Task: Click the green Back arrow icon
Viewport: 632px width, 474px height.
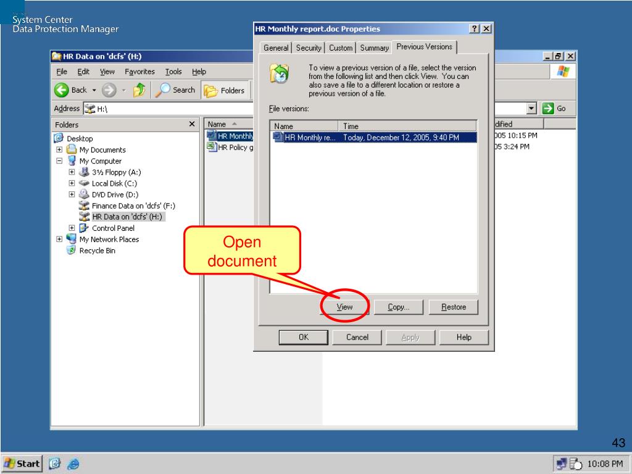Action: coord(62,90)
